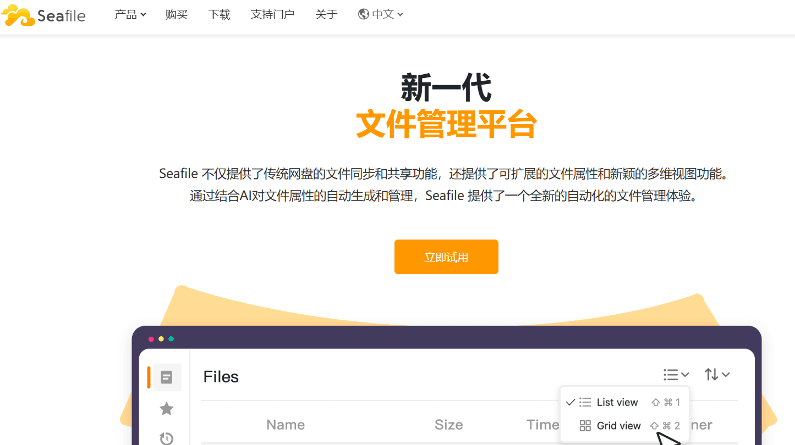Visit the 支持门户 link
The image size is (795, 445).
[272, 15]
